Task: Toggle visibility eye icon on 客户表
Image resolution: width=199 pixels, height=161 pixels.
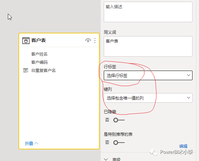Action: click(88, 41)
